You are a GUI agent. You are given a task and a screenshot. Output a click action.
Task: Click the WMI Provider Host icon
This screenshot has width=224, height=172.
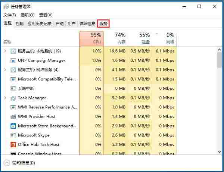pyautogui.click(x=13, y=116)
